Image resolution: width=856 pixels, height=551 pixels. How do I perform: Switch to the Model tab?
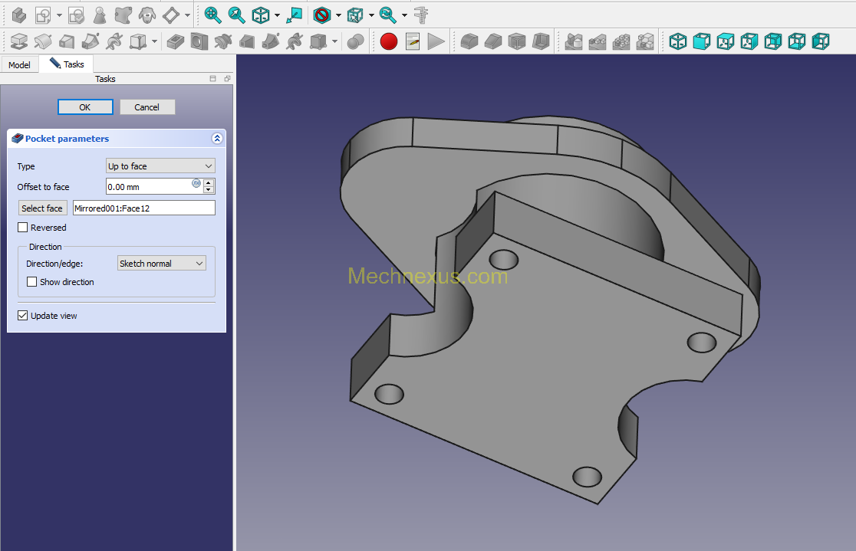pos(20,65)
